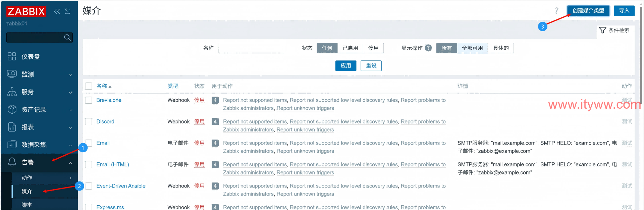The width and height of the screenshot is (644, 210).
Task: Open the Brevis.one media type link
Action: click(109, 100)
